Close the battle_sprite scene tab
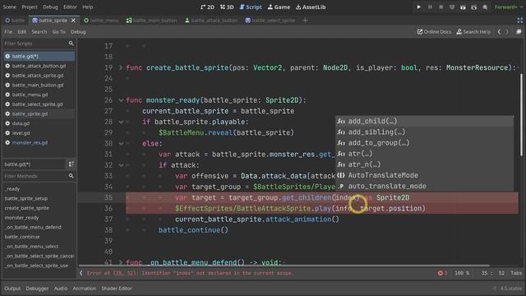526x296 pixels. pyautogui.click(x=73, y=20)
